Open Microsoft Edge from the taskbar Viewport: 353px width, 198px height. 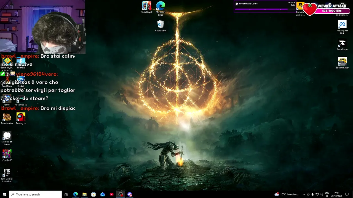click(75, 194)
